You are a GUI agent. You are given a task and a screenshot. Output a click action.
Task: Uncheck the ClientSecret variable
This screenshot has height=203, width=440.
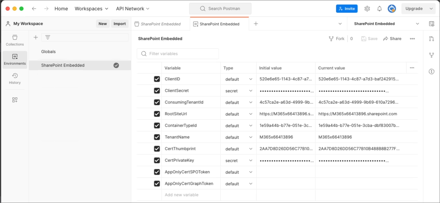click(157, 90)
